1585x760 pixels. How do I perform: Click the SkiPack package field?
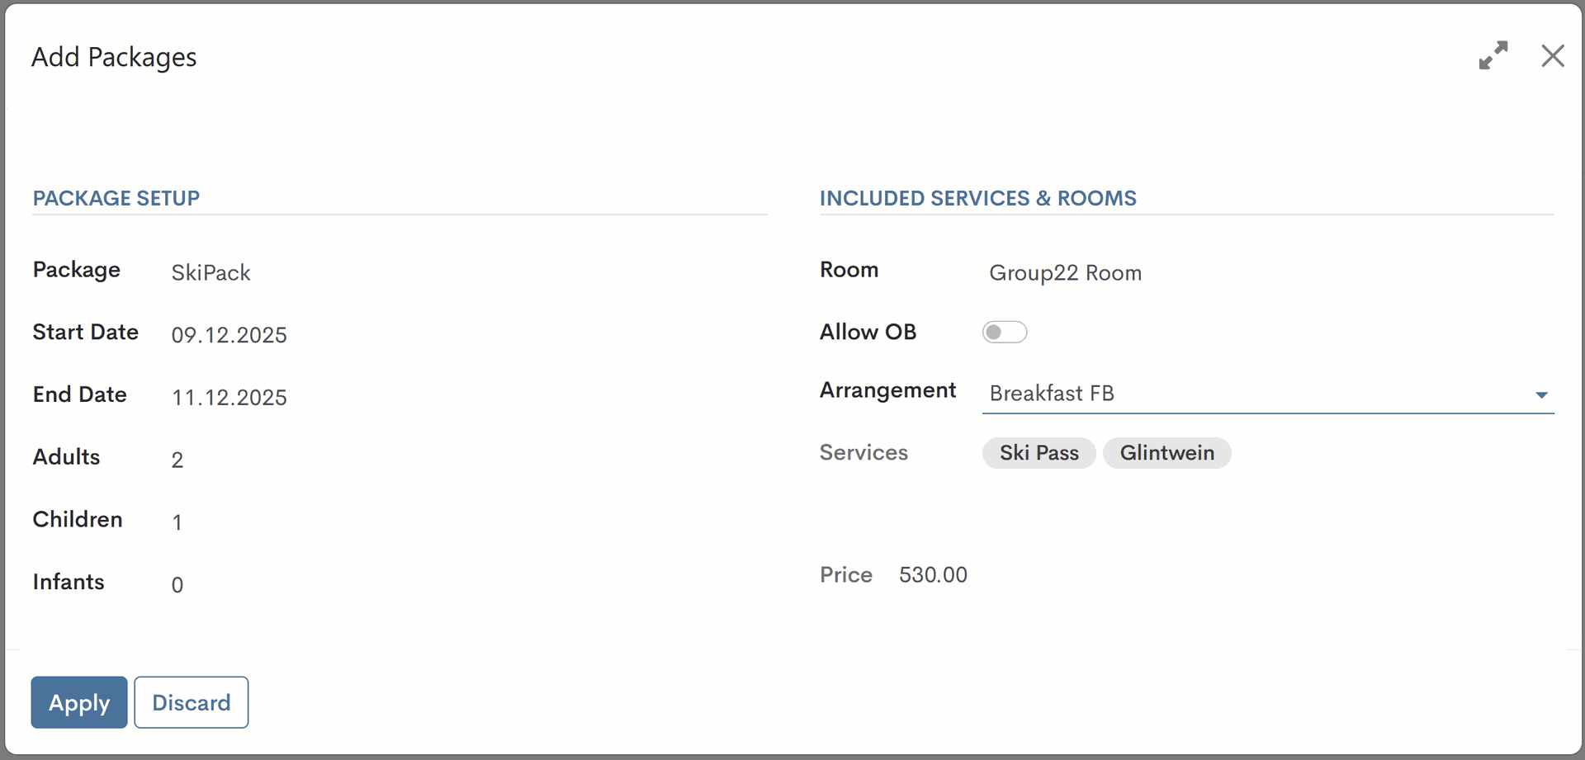(211, 273)
